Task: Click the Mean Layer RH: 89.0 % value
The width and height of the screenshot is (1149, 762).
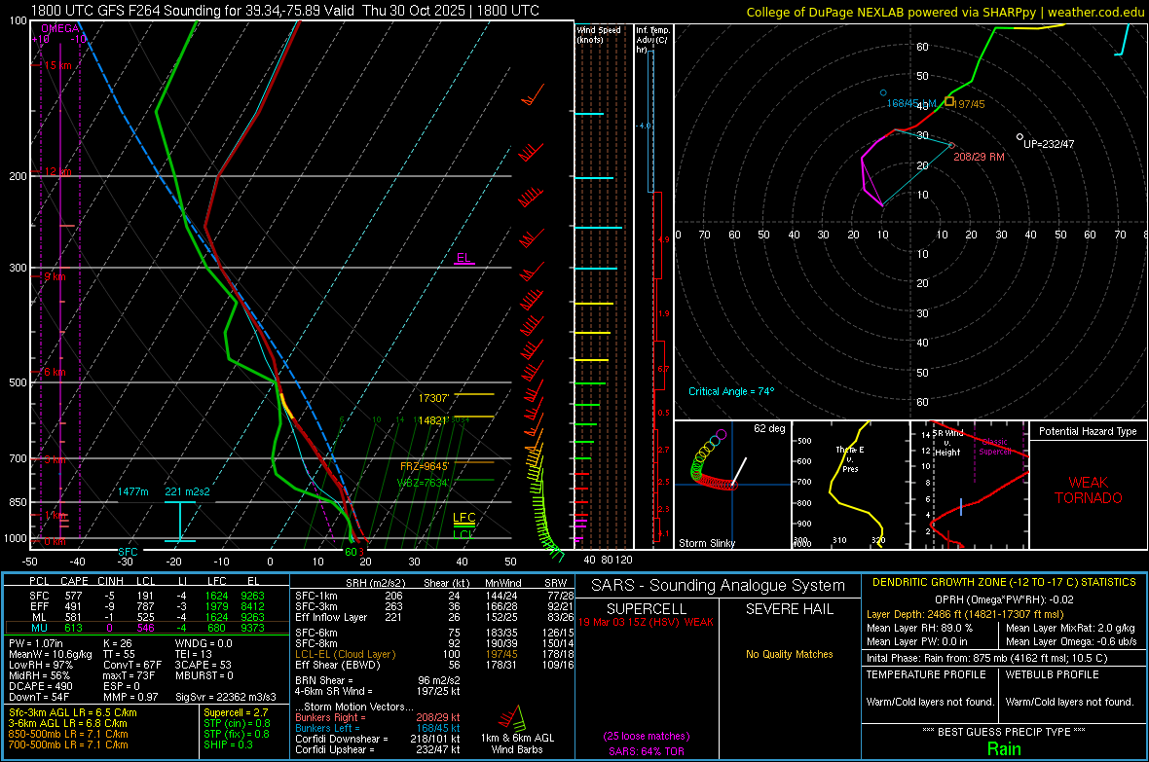Action: (x=919, y=628)
